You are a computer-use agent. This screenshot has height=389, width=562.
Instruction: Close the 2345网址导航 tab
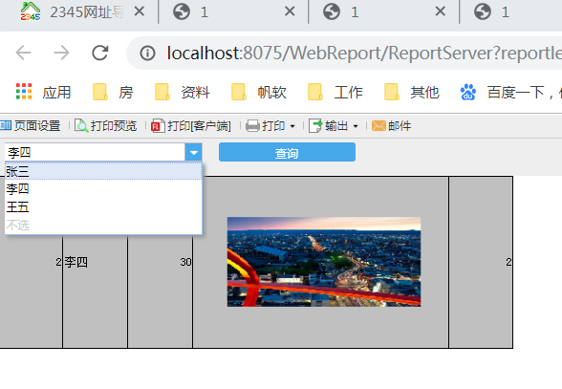[140, 11]
